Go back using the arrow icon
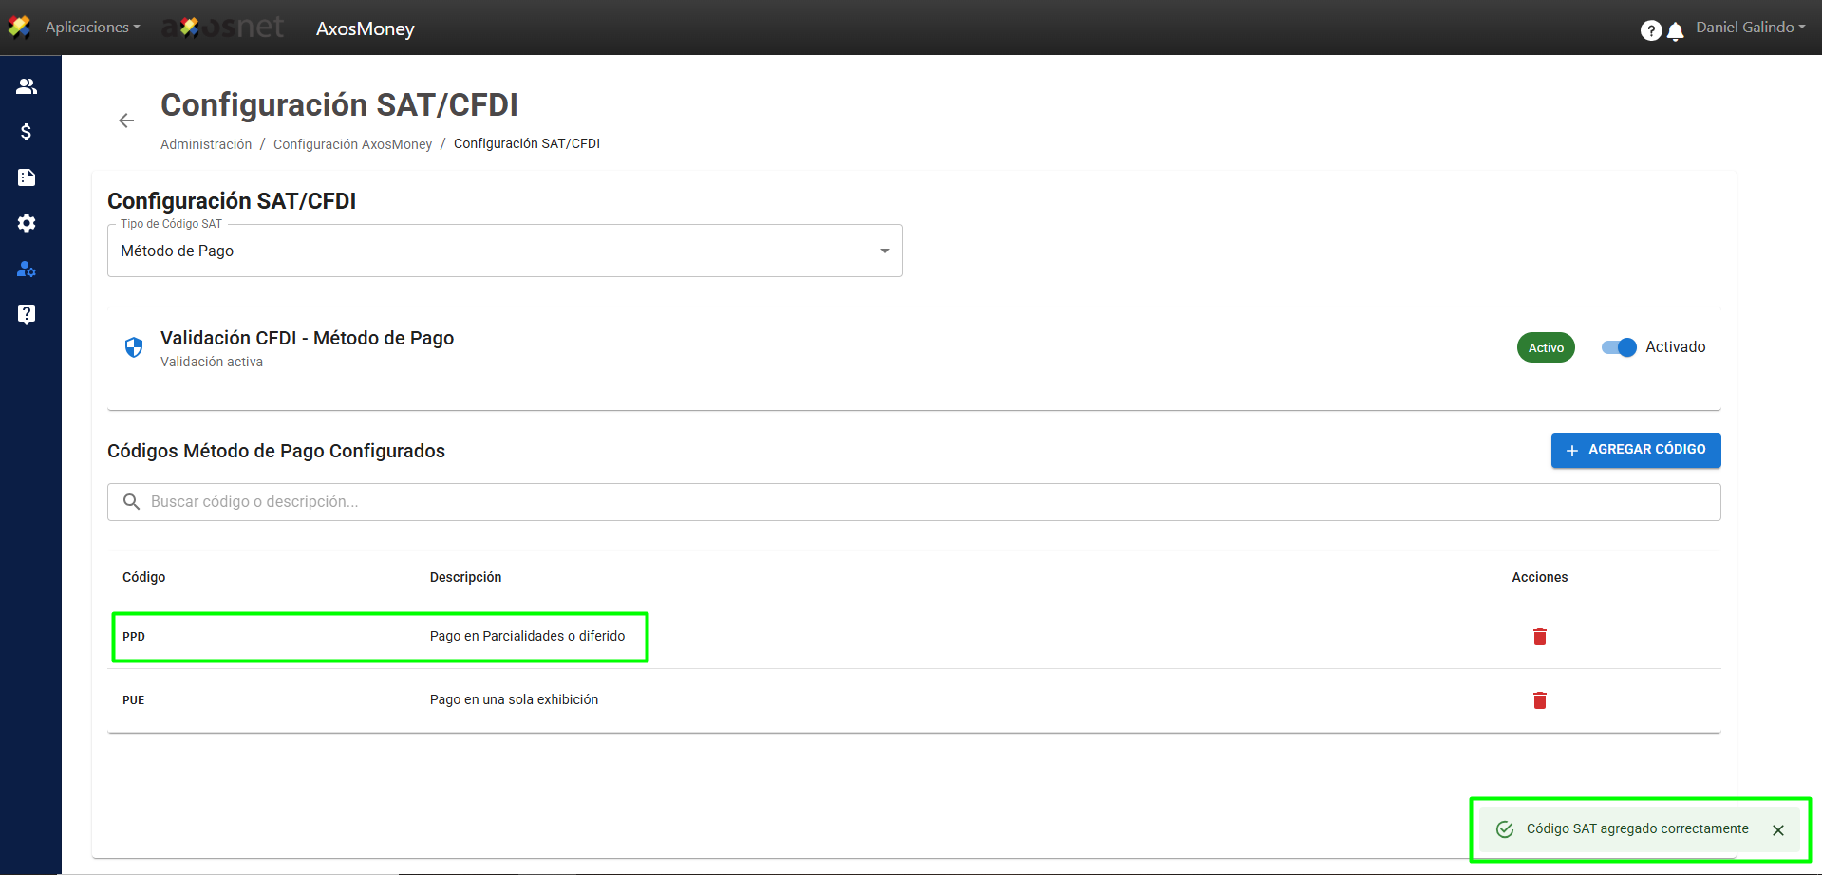Screen dimensions: 1822x875 click(x=126, y=121)
